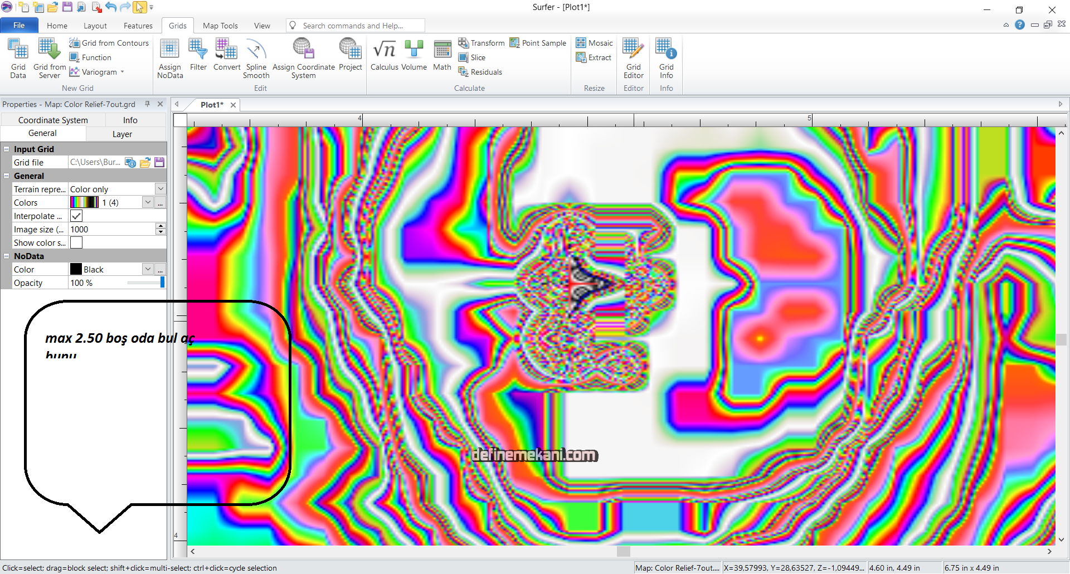This screenshot has height=574, width=1070.
Task: Collapse the Input Grid section
Action: [7, 149]
